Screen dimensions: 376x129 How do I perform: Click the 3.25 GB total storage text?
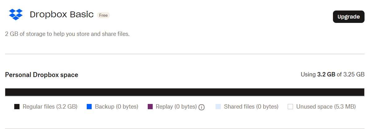(x=353, y=75)
